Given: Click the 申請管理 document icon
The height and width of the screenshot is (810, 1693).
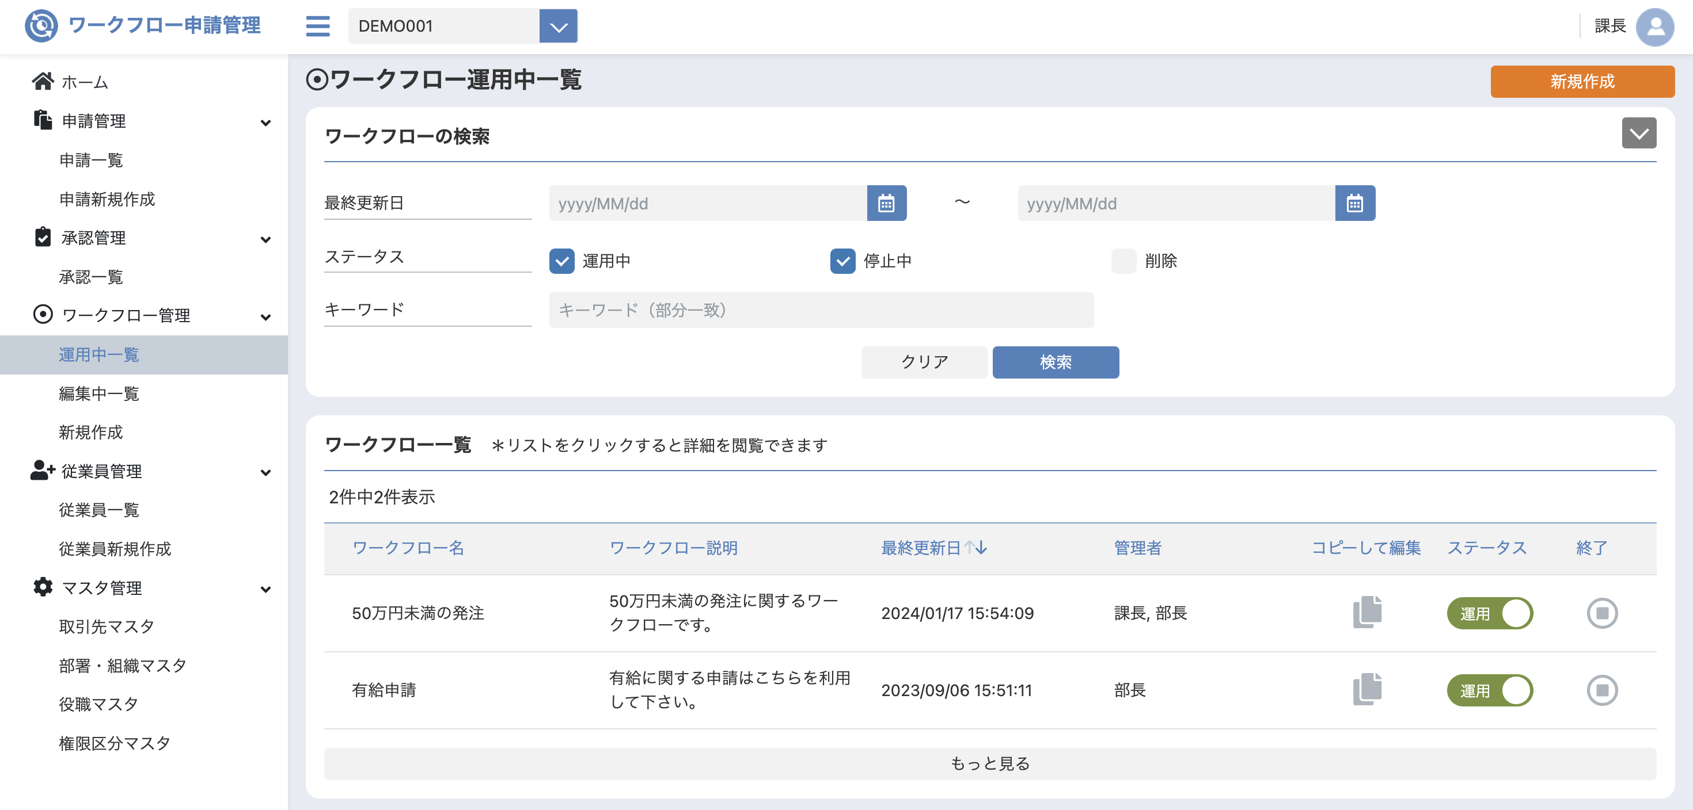Looking at the screenshot, I should point(43,120).
